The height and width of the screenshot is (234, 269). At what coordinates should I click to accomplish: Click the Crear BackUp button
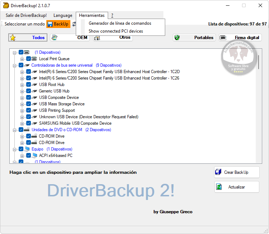point(237,172)
